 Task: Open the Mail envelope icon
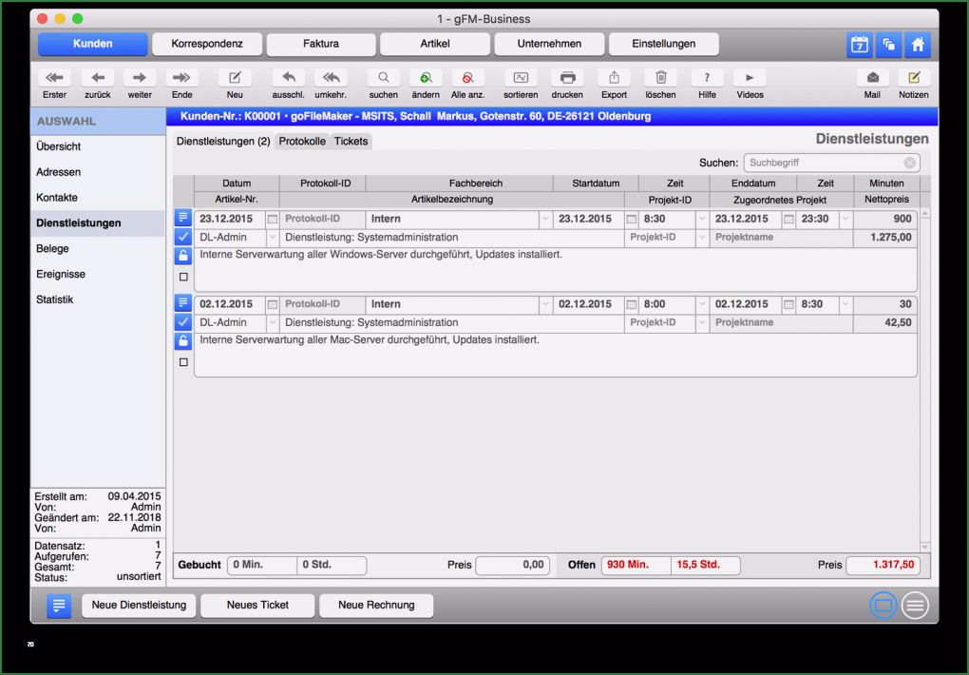pyautogui.click(x=872, y=78)
